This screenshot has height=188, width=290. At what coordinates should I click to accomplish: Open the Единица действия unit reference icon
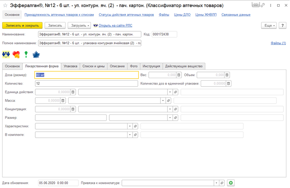175,92
